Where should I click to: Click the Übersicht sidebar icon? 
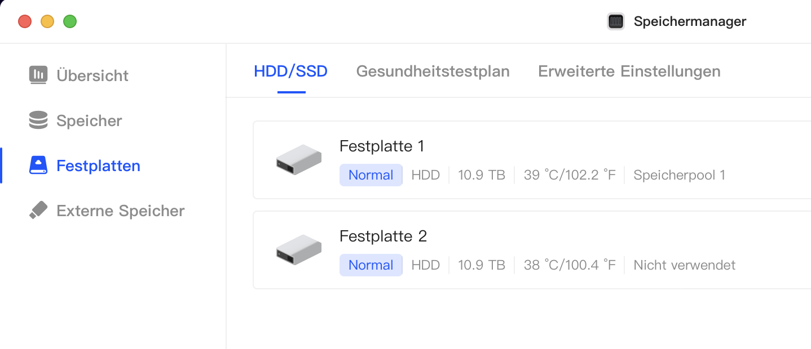[38, 75]
